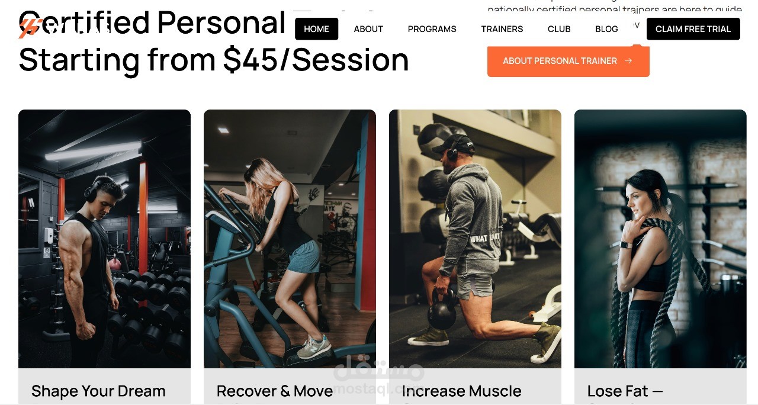The height and width of the screenshot is (405, 758).
Task: Select the HOME nav item
Action: click(x=316, y=29)
